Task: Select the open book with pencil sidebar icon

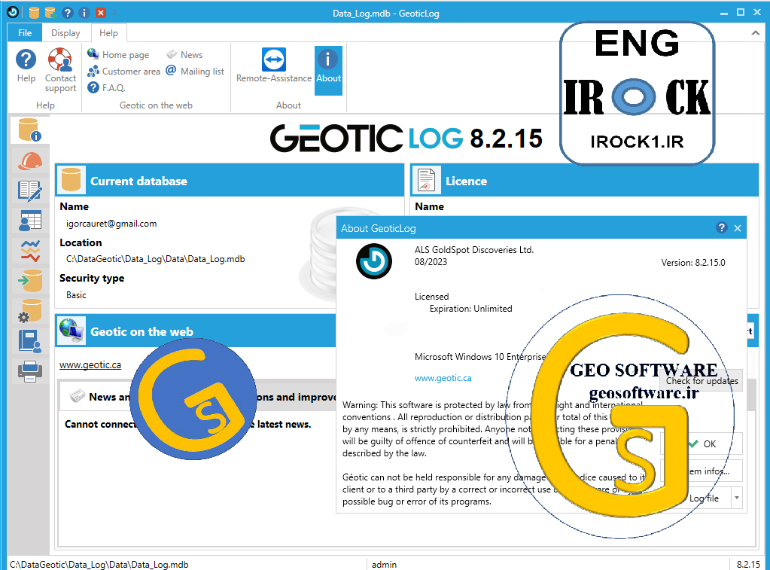Action: point(30,191)
